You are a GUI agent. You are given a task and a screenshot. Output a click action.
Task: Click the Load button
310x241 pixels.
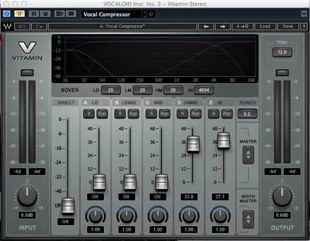coord(265,26)
